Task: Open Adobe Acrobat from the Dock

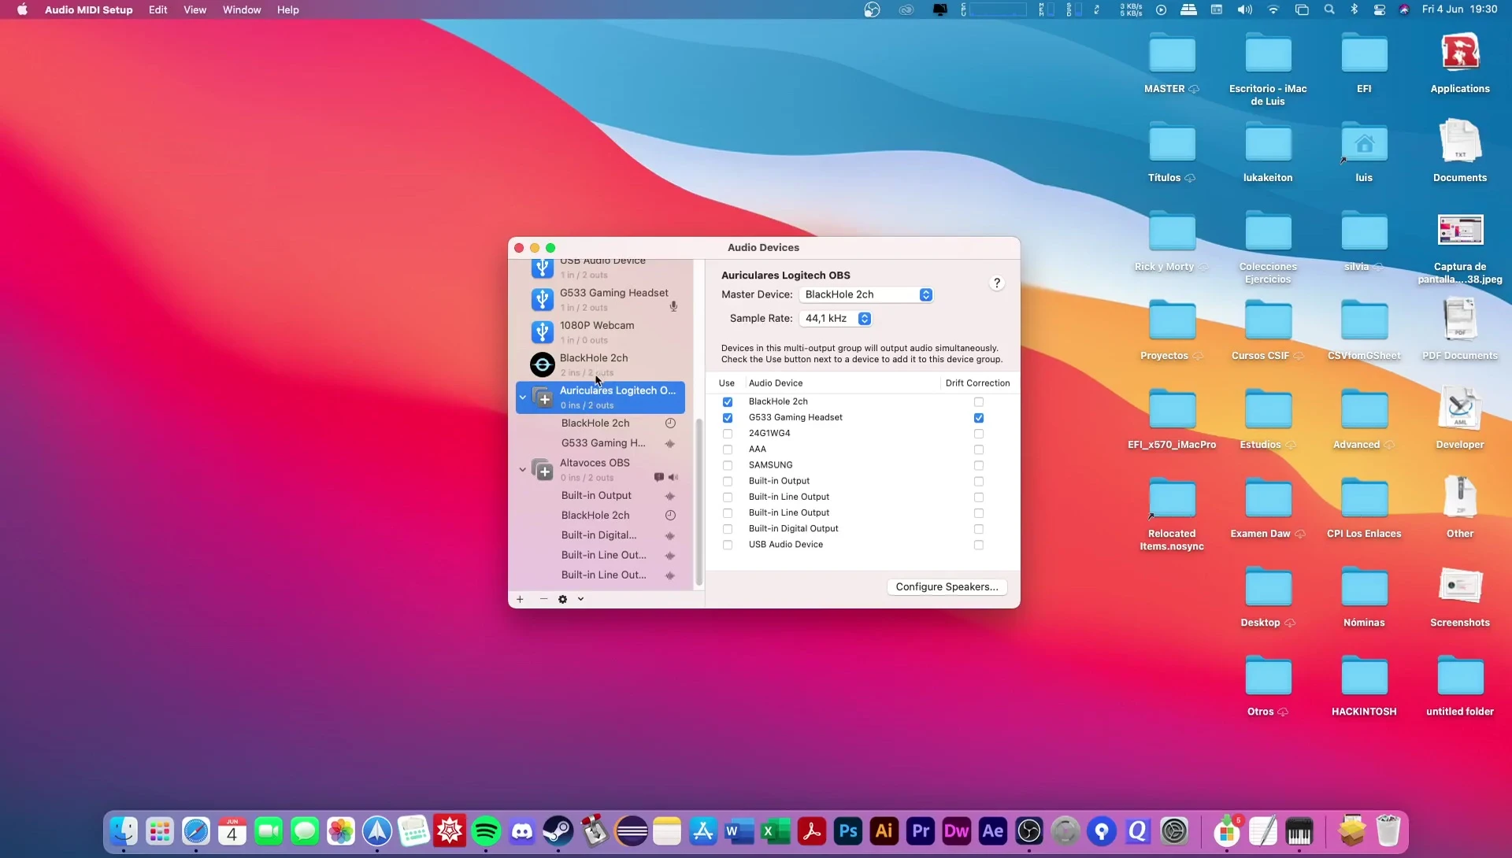Action: point(812,831)
